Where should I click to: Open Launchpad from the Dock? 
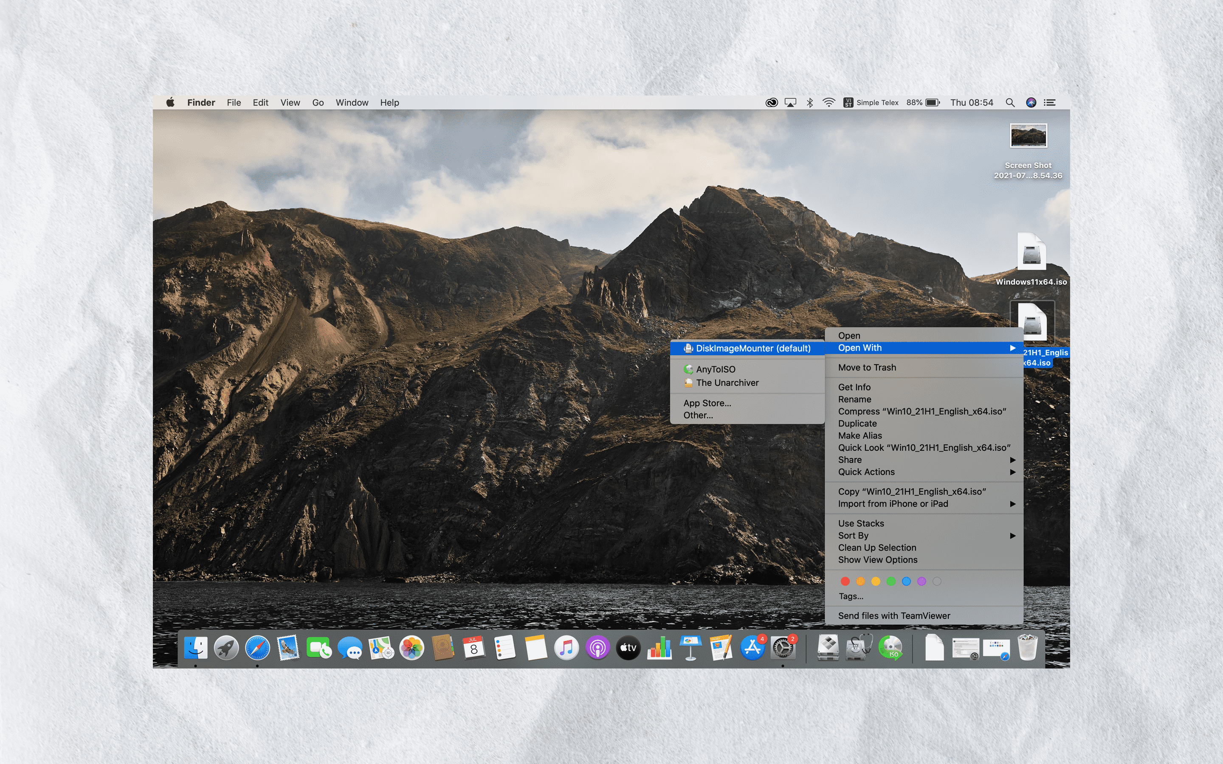tap(226, 648)
